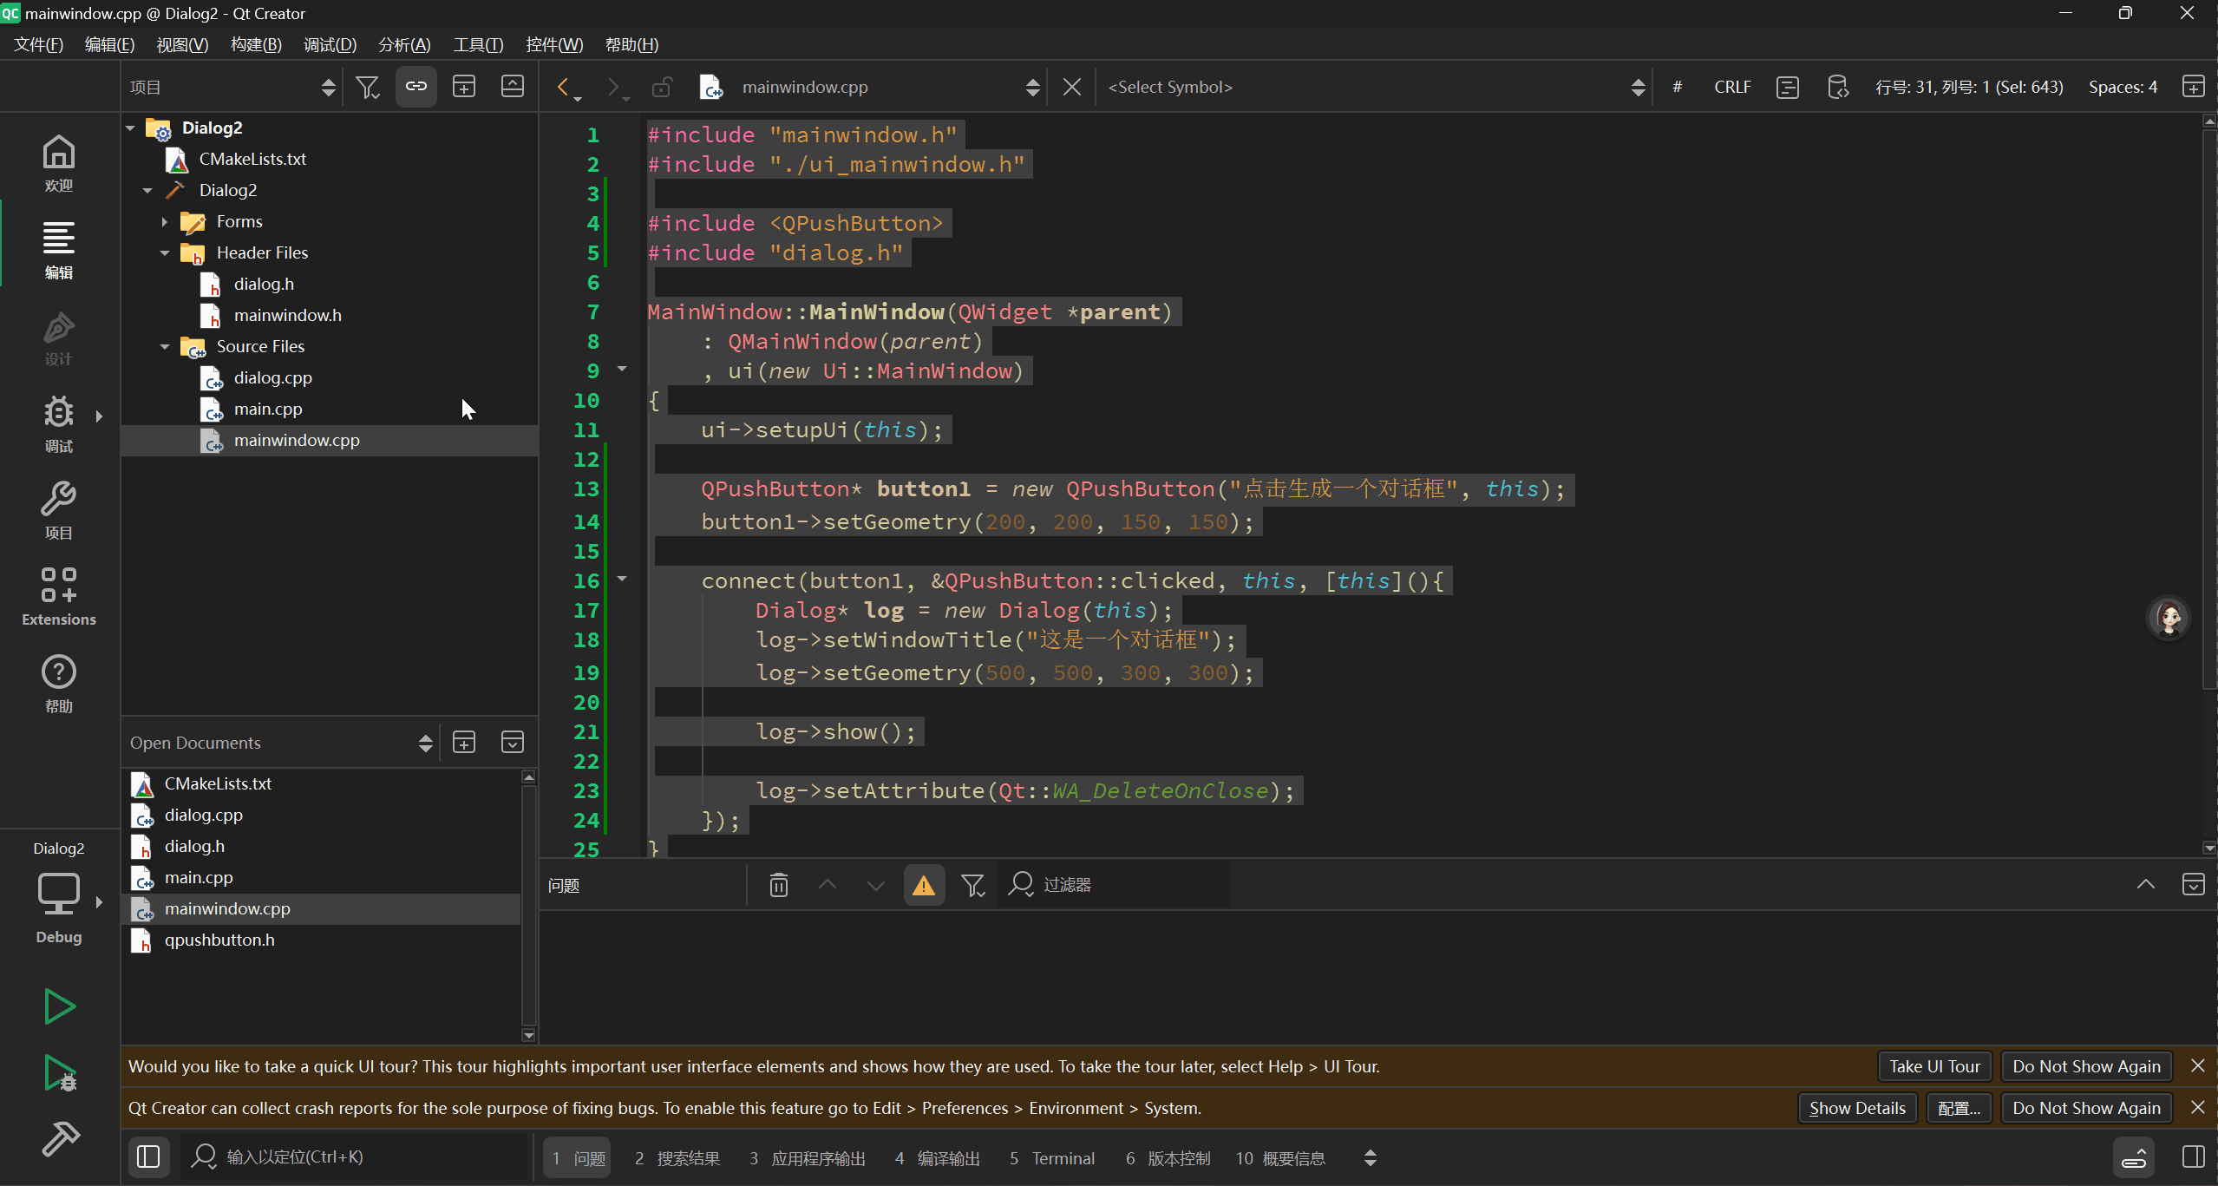
Task: Open the 调试(D) menu
Action: pyautogui.click(x=330, y=44)
